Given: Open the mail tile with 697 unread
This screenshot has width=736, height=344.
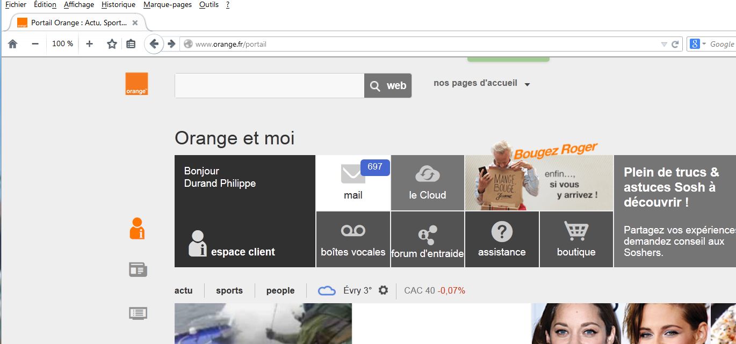Looking at the screenshot, I should click(x=353, y=183).
